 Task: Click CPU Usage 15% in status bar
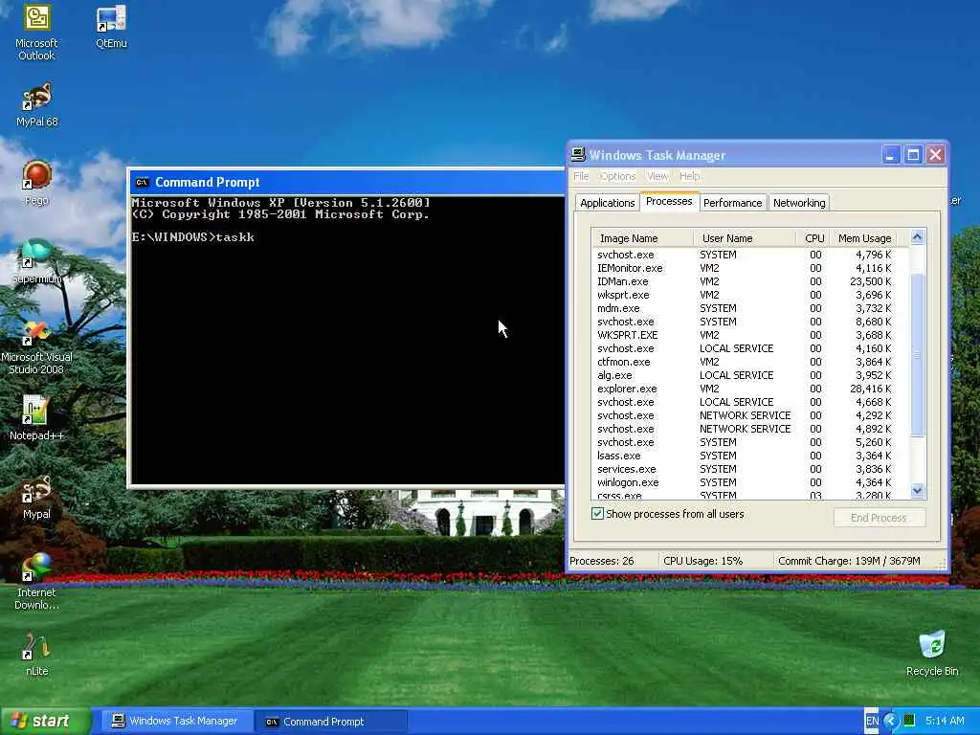[x=703, y=561]
